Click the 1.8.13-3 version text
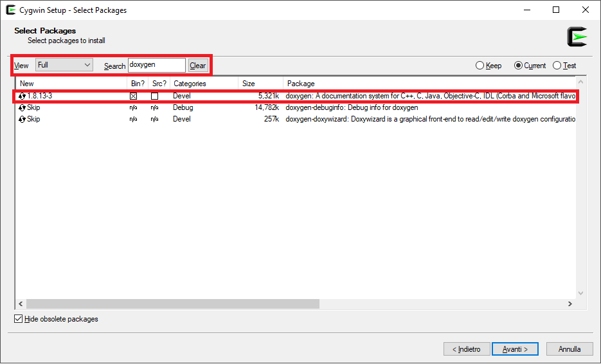Screen dimensions: 601x364 39,96
